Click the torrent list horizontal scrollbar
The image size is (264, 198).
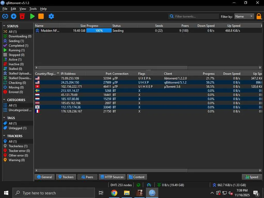click(x=112, y=68)
